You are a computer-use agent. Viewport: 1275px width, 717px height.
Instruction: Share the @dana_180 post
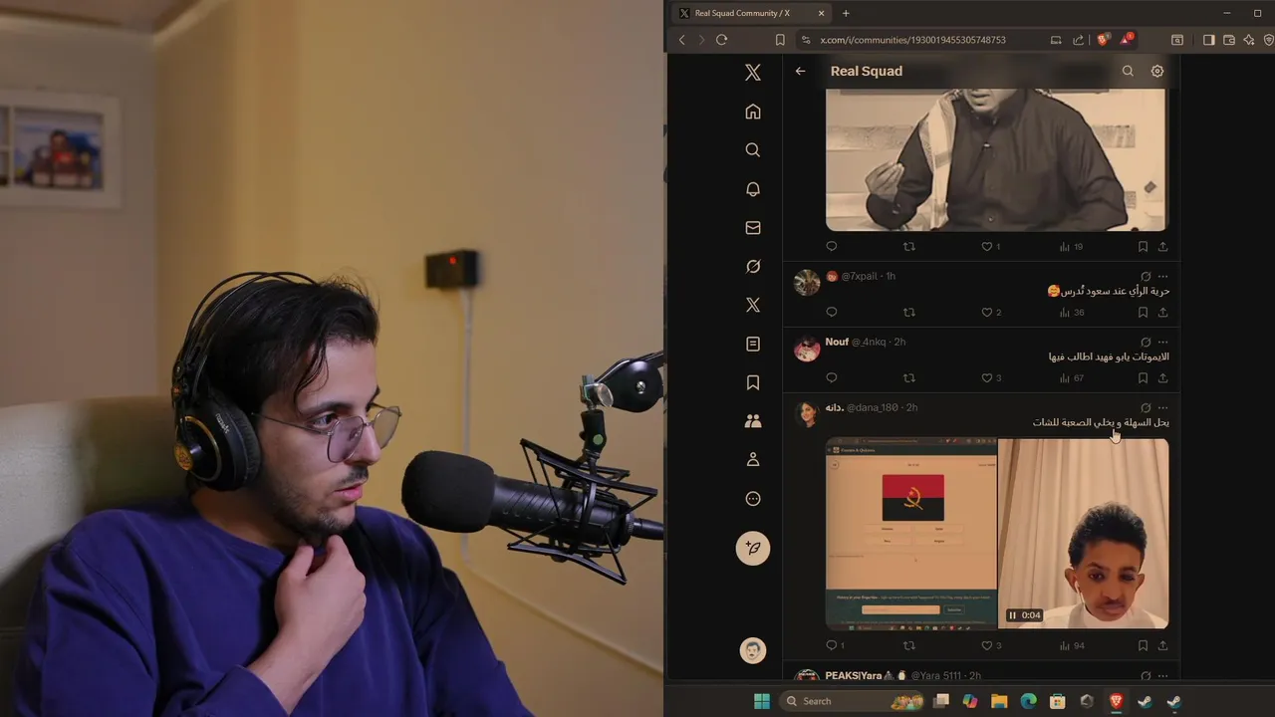click(x=1162, y=645)
